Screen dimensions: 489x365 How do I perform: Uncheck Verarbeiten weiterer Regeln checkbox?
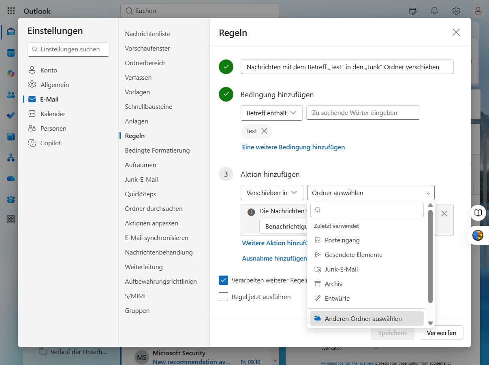coord(223,280)
